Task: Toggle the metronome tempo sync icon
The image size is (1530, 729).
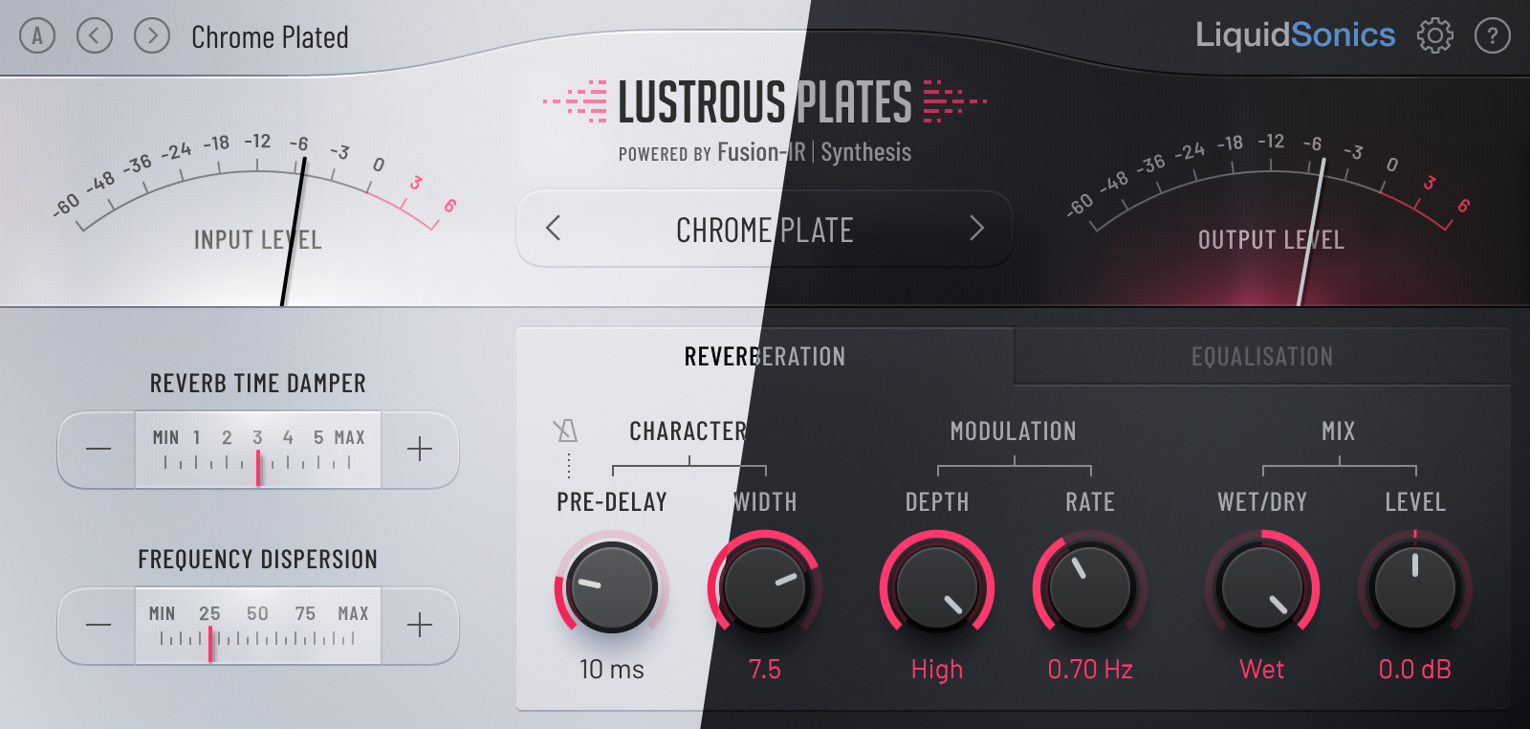Action: tap(565, 431)
